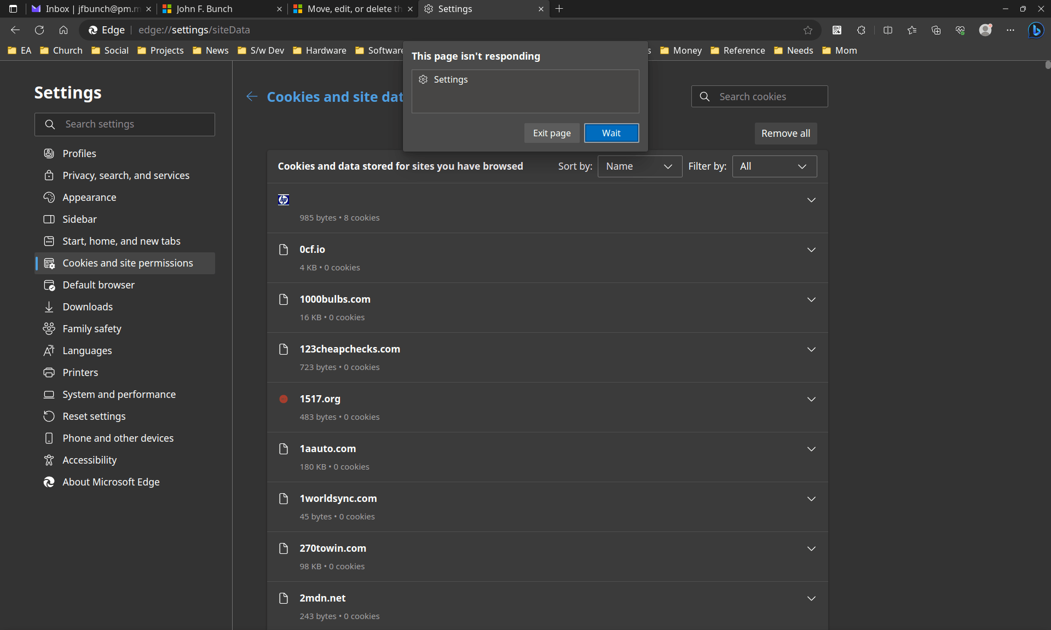Open the Sort by Name dropdown

pos(639,166)
